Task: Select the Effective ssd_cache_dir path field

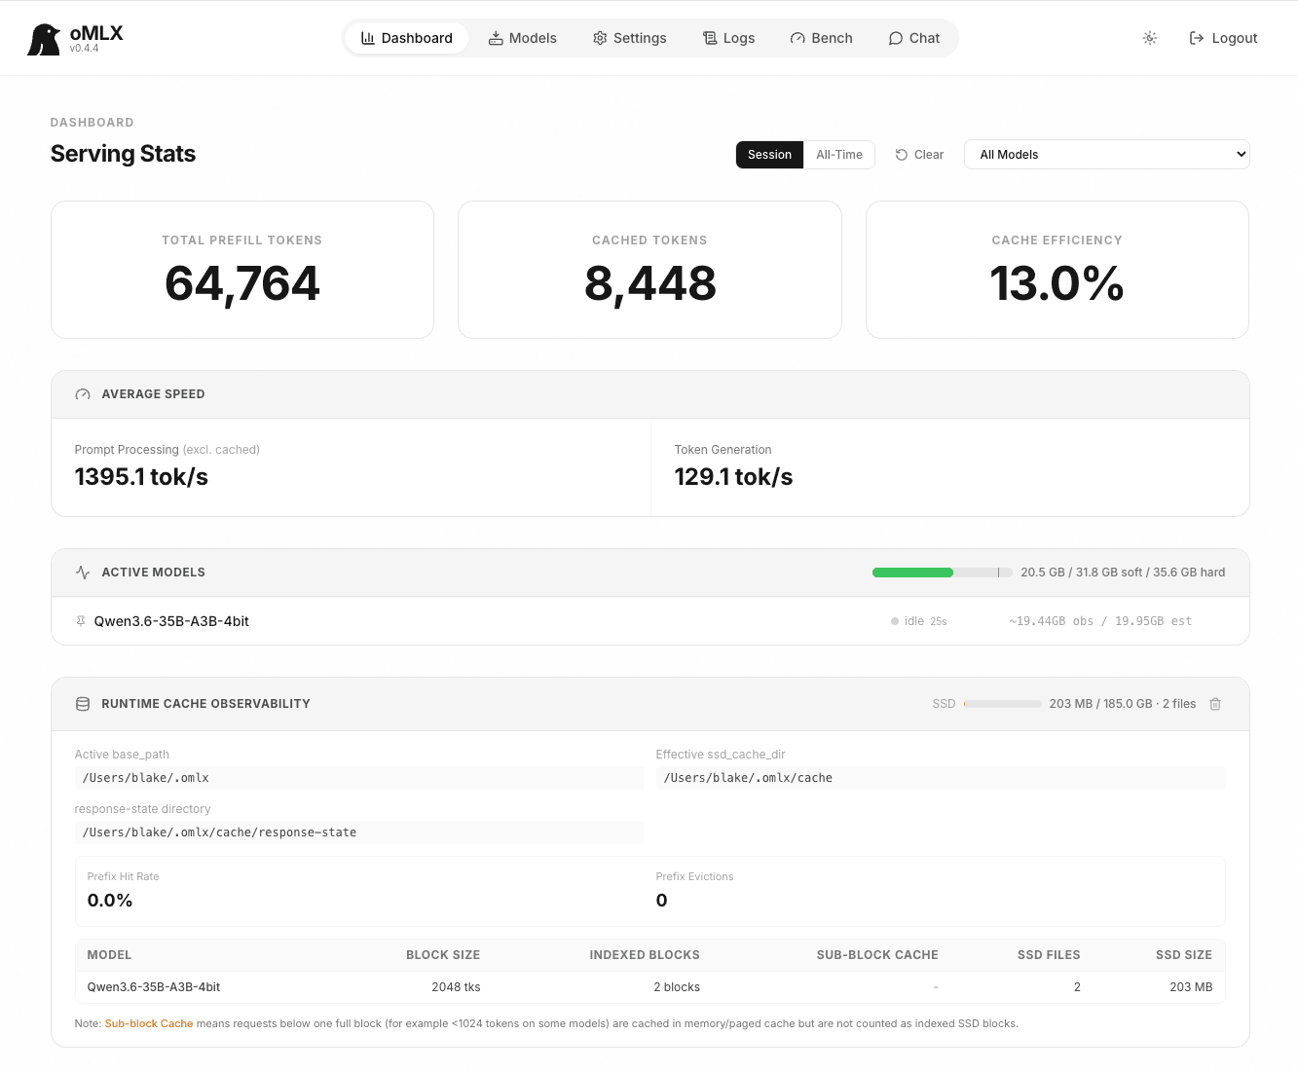Action: point(941,778)
